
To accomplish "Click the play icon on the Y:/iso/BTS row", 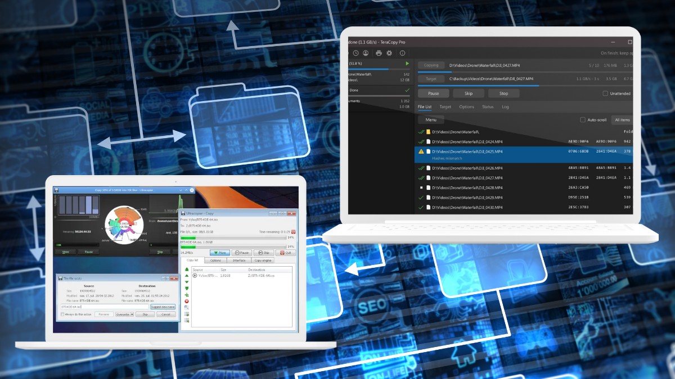I will point(195,276).
